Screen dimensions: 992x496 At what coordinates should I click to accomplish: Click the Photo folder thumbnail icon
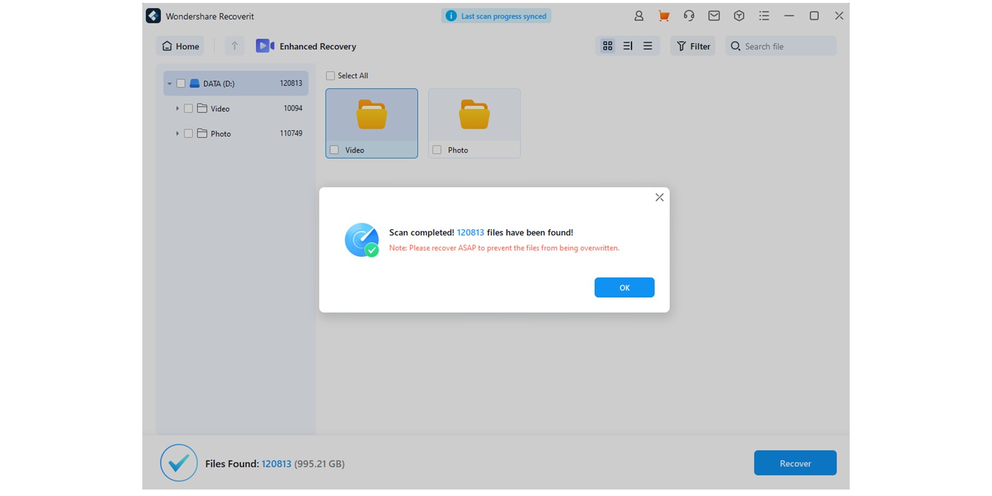(x=474, y=115)
